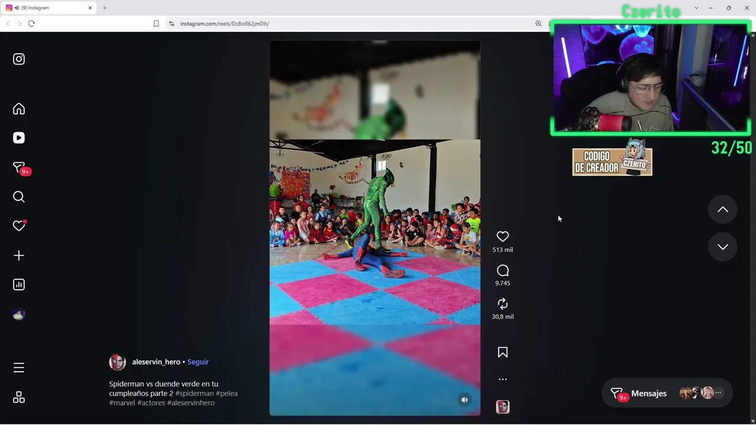Open the #pelea hashtag
756x425 pixels.
[x=227, y=393]
